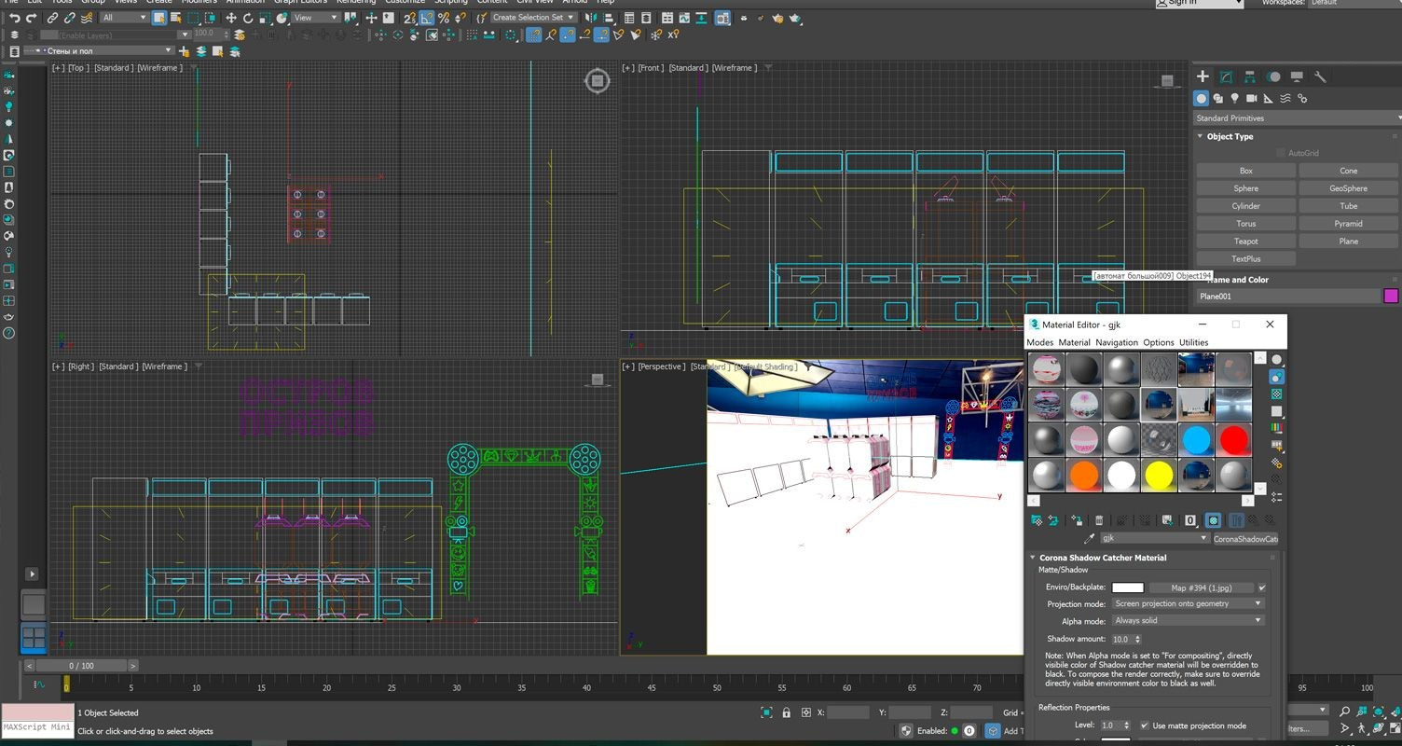Open the Utilities menu in Material Editor
Viewport: 1402px width, 746px height.
point(1193,342)
